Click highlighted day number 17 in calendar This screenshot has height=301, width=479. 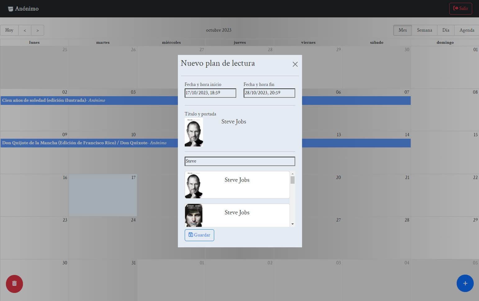click(133, 177)
